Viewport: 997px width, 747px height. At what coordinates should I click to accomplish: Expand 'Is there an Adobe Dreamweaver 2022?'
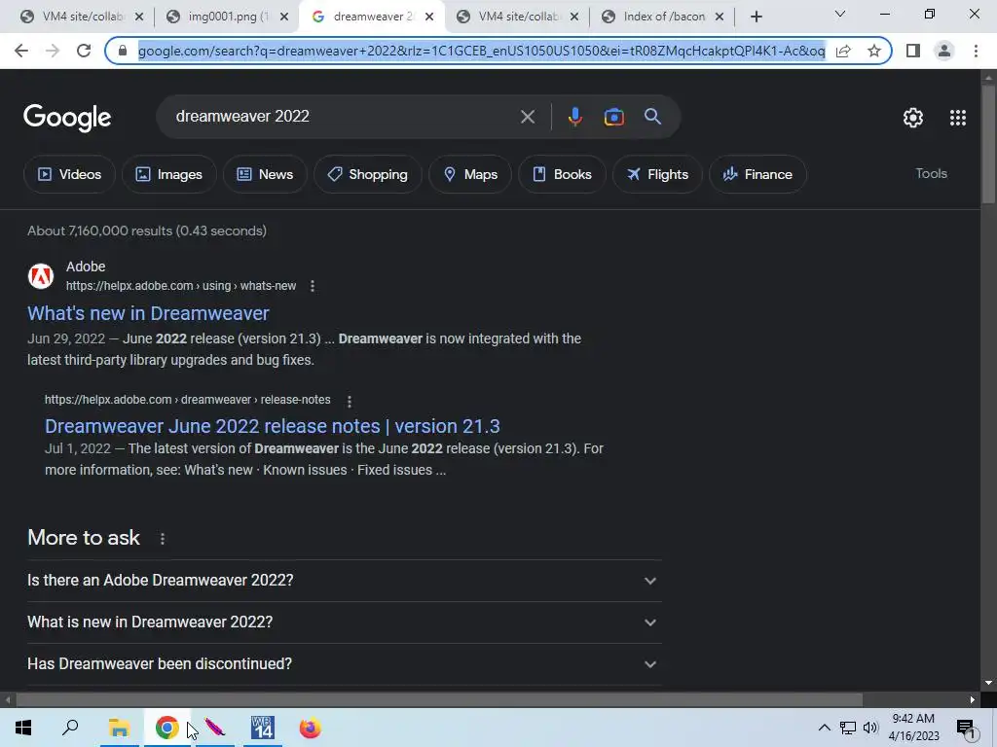tap(344, 581)
